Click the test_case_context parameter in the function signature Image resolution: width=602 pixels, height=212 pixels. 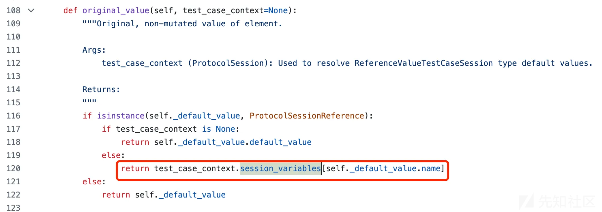pyautogui.click(x=223, y=11)
